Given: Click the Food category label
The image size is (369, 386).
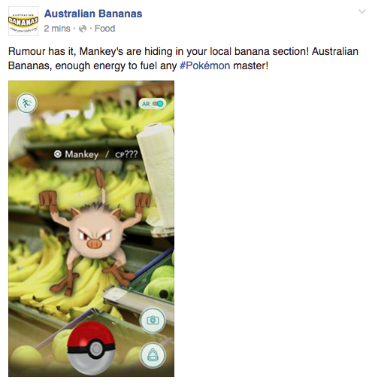Looking at the screenshot, I should click(105, 29).
